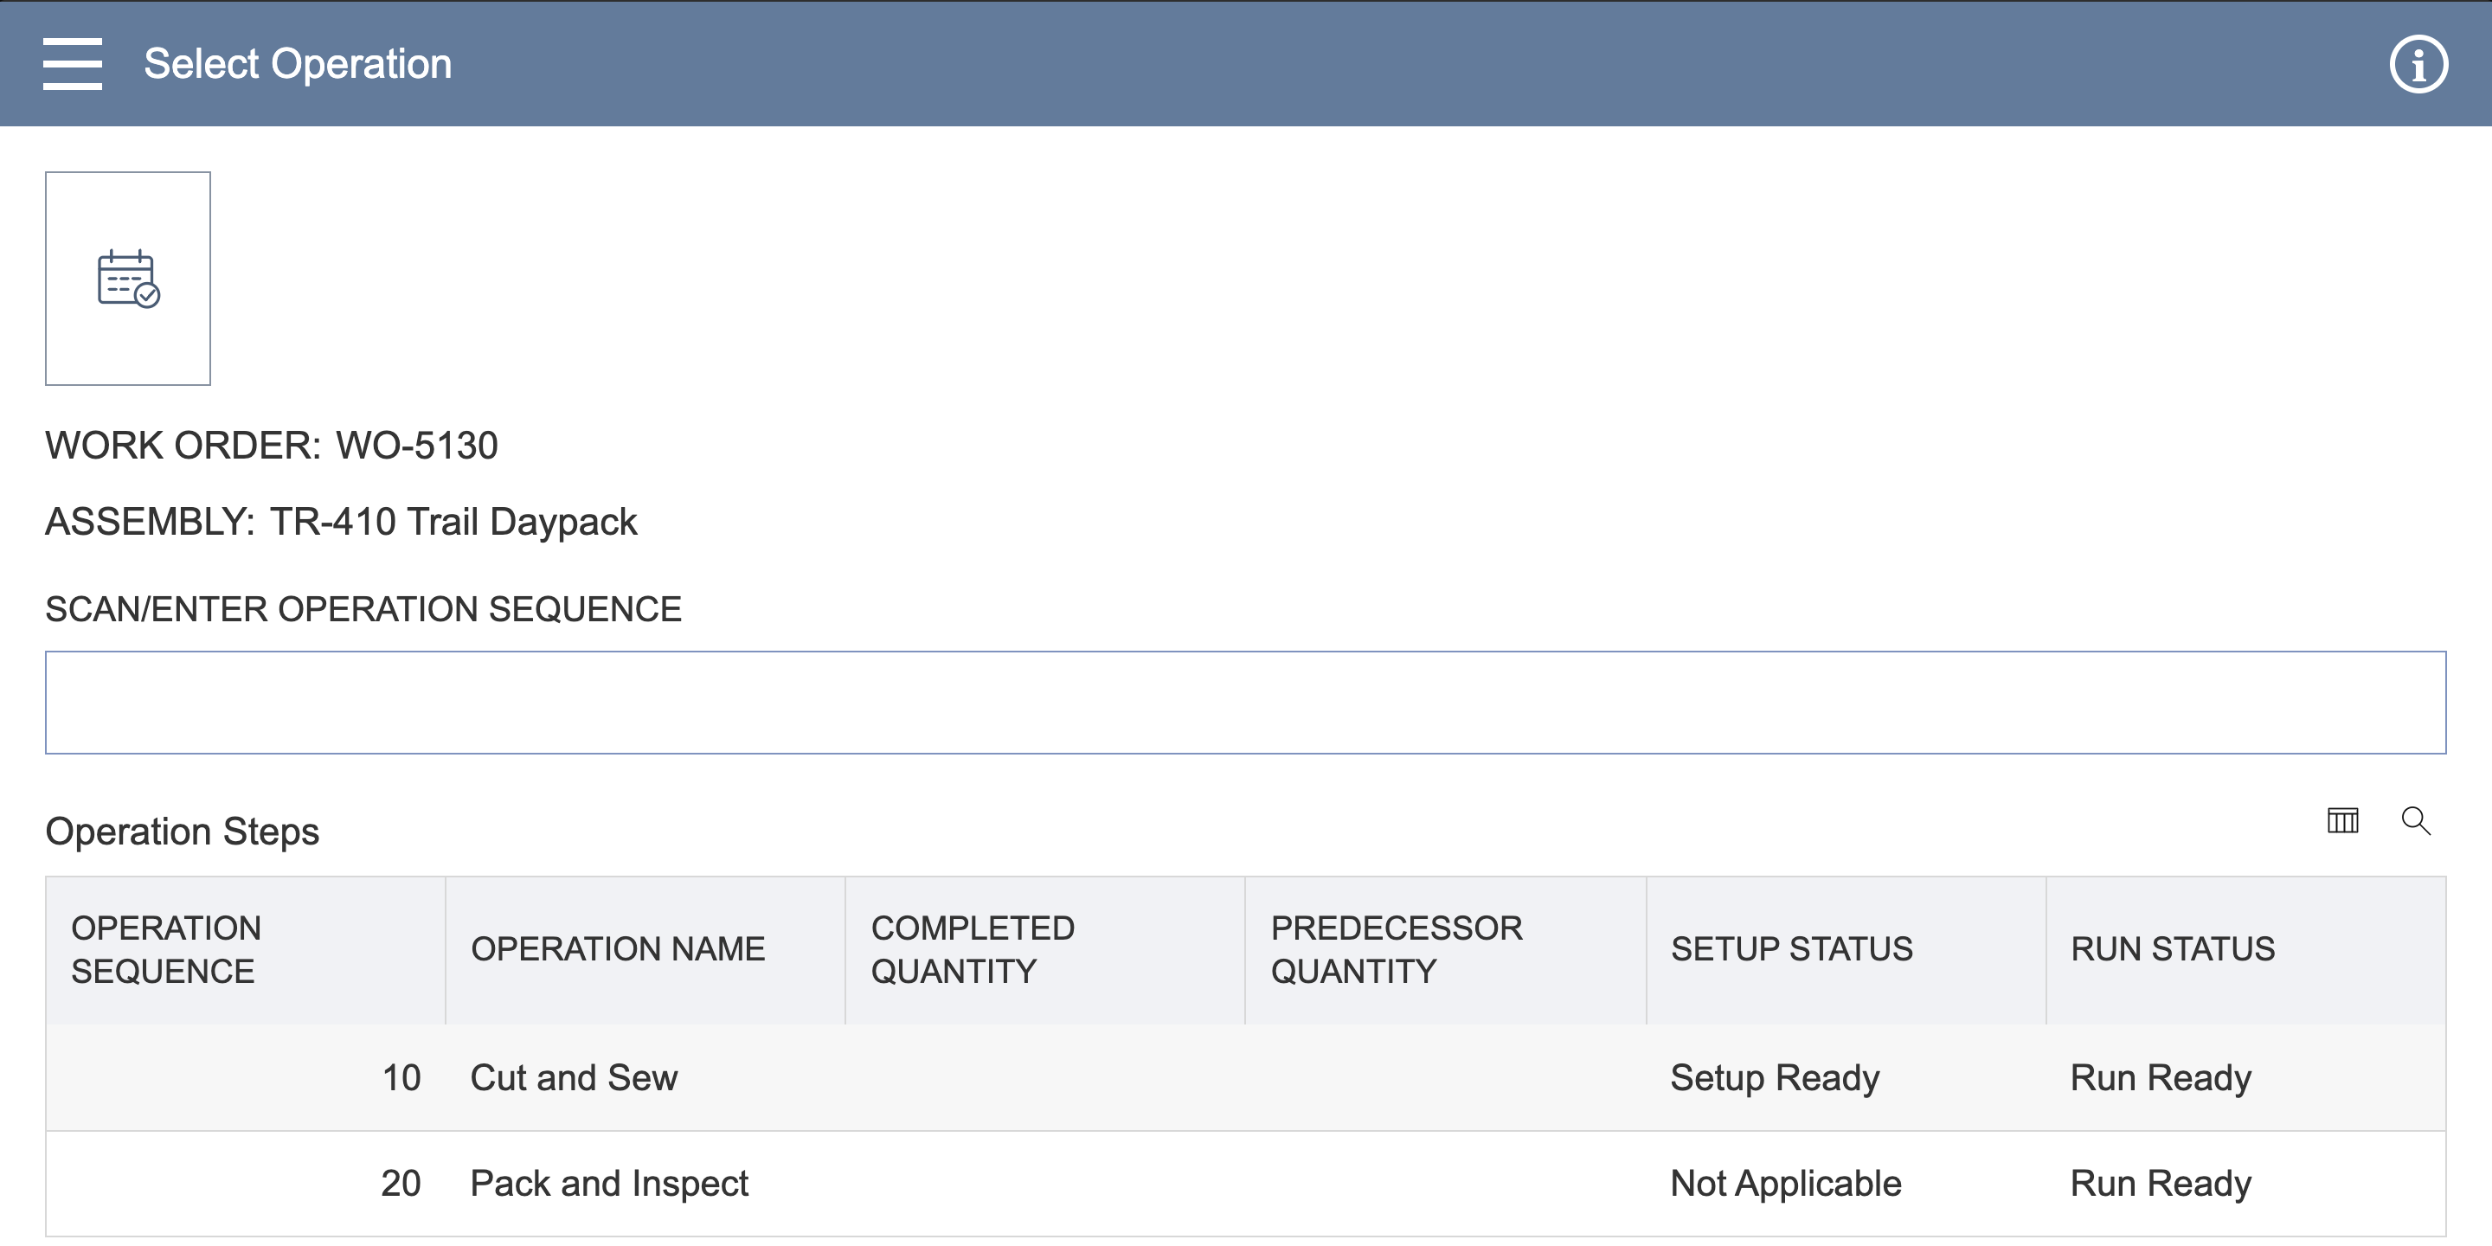The image size is (2492, 1246).
Task: Focus the operation sequence input field
Action: (x=1245, y=703)
